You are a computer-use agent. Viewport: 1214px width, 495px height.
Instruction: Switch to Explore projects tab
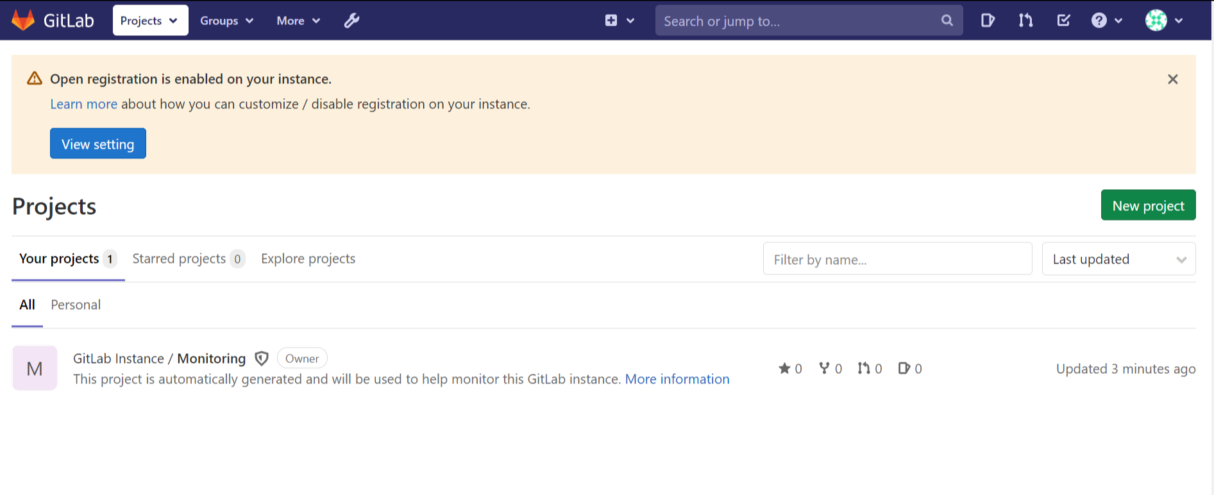point(308,258)
